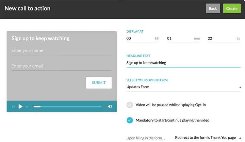Click the skip-to-next icon in the player
The height and width of the screenshot is (142, 245).
[27, 107]
